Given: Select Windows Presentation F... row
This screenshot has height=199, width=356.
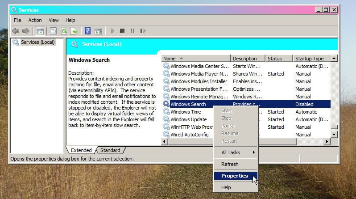Looking at the screenshot, I should click(x=246, y=89).
